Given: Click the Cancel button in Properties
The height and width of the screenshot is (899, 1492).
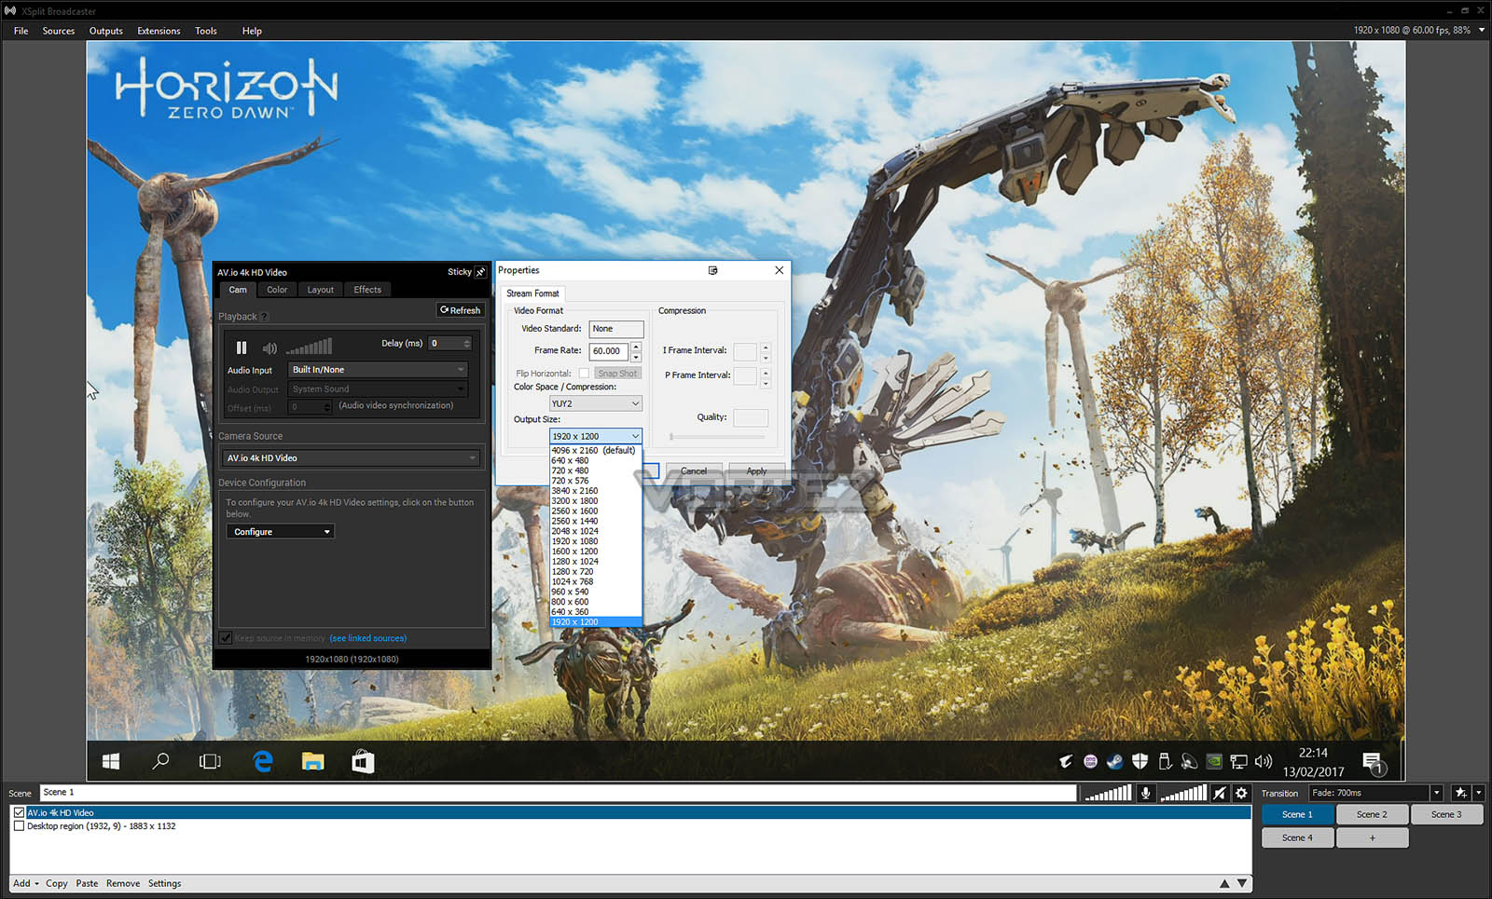Looking at the screenshot, I should pos(694,471).
